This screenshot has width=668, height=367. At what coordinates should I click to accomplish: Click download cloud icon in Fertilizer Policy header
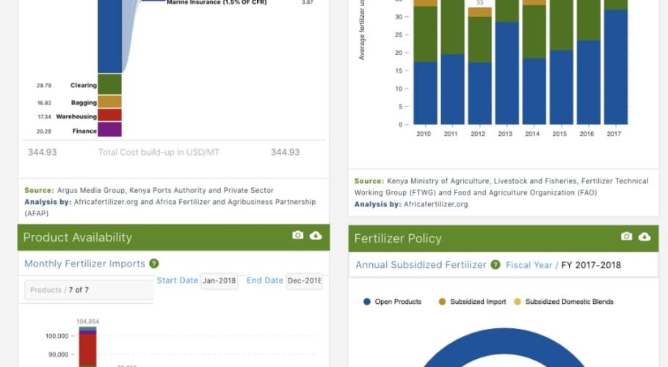645,236
